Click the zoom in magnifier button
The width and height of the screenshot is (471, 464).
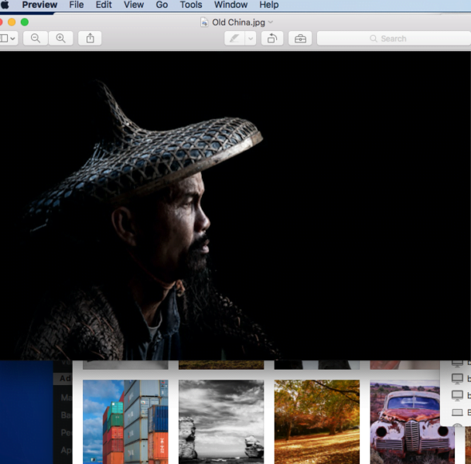61,38
